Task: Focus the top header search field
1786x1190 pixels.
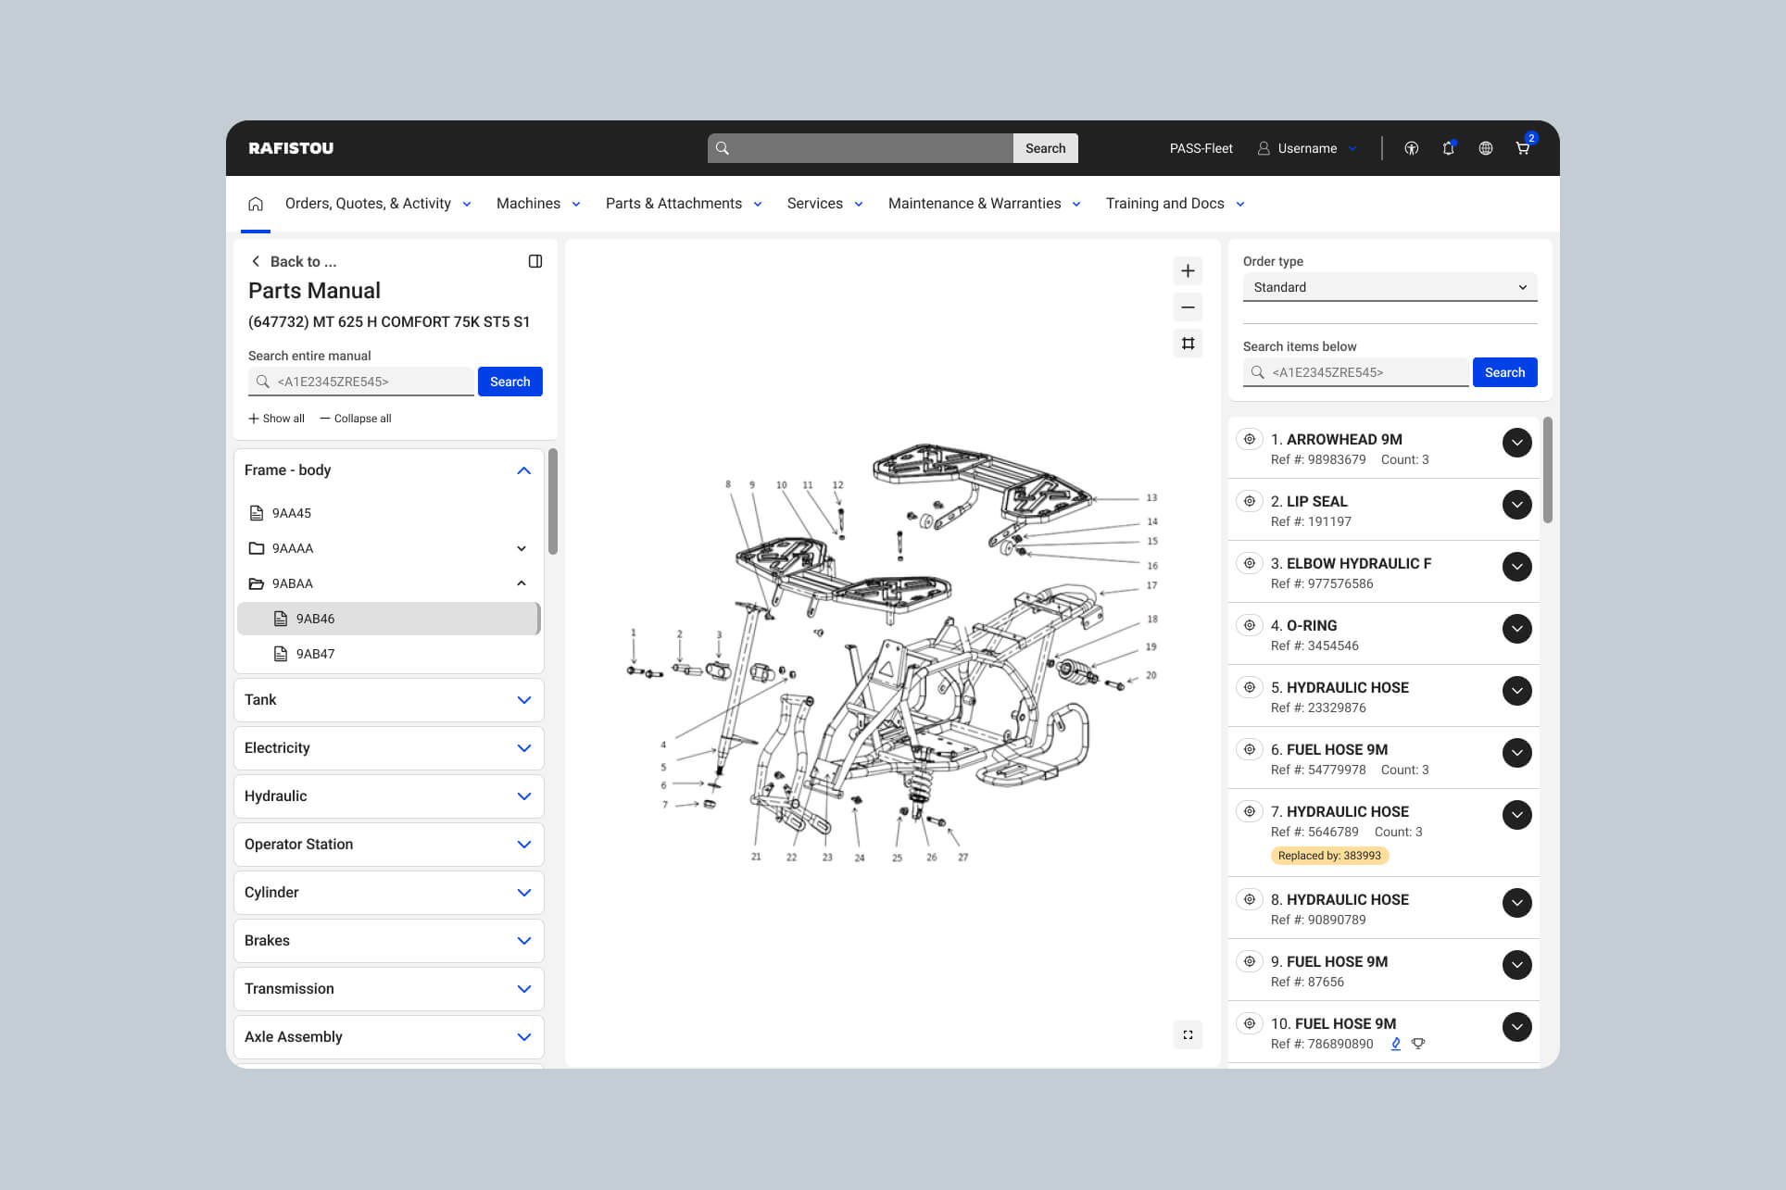Action: tap(861, 148)
